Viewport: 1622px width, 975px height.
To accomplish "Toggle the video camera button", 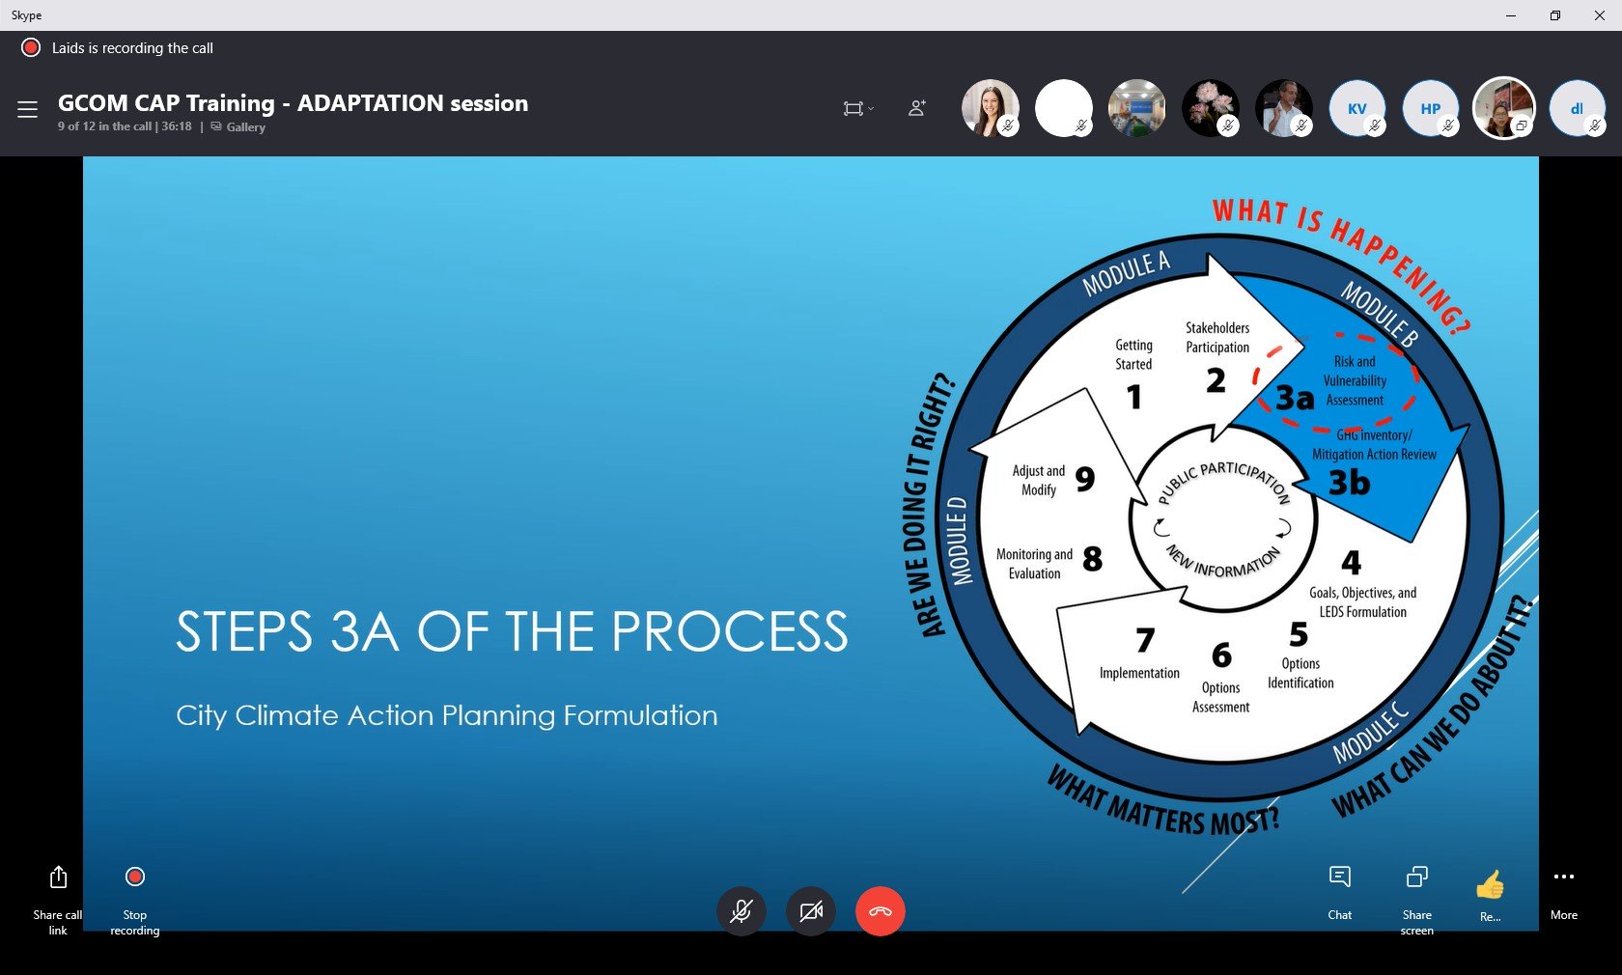I will click(811, 911).
